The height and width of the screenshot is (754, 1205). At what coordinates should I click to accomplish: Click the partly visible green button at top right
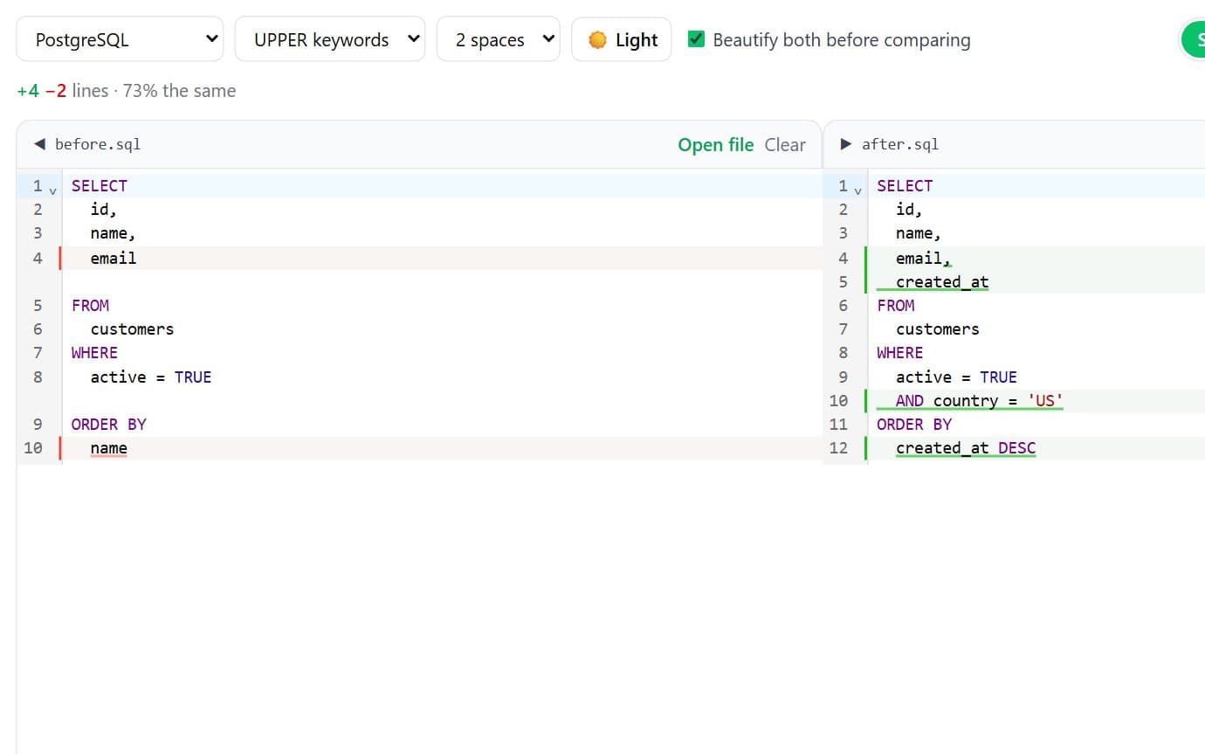pyautogui.click(x=1193, y=39)
